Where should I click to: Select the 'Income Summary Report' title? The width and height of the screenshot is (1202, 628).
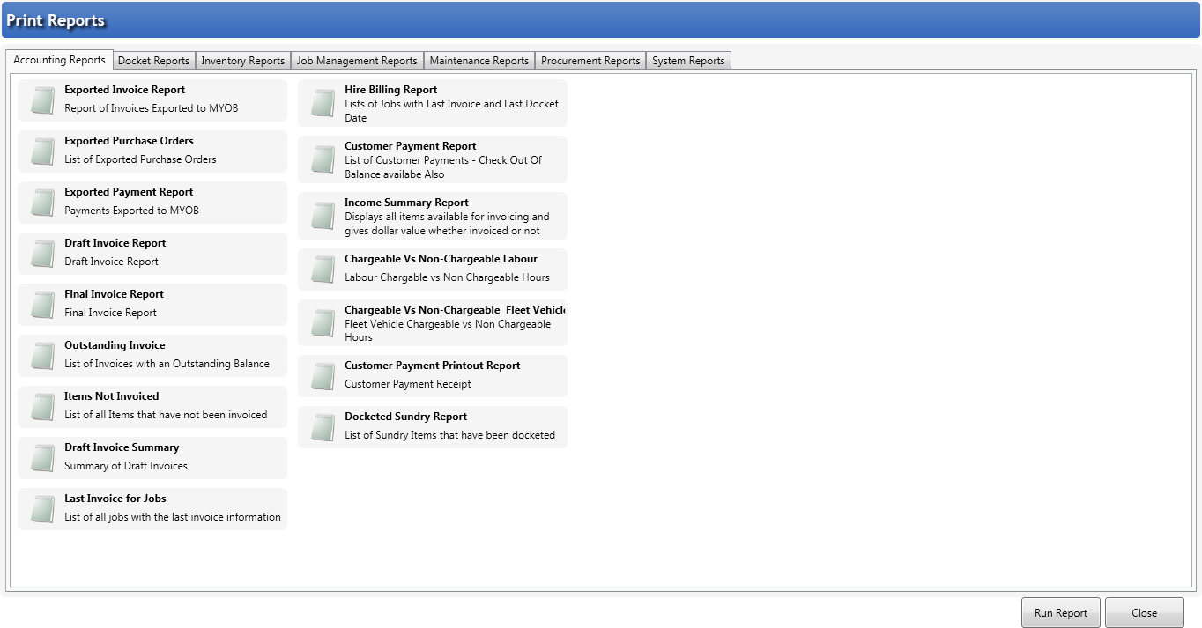coord(407,203)
